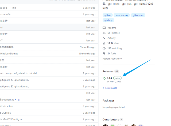Open the Readme link
The image size is (171, 126).
tap(112, 28)
